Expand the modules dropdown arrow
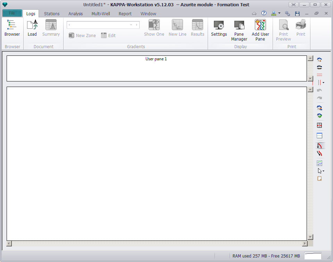 279,13
